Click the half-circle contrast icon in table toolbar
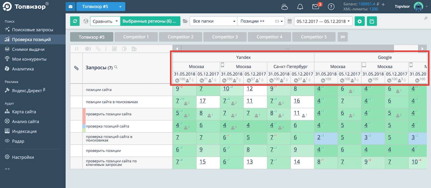This screenshot has height=188, width=431. 124,49
